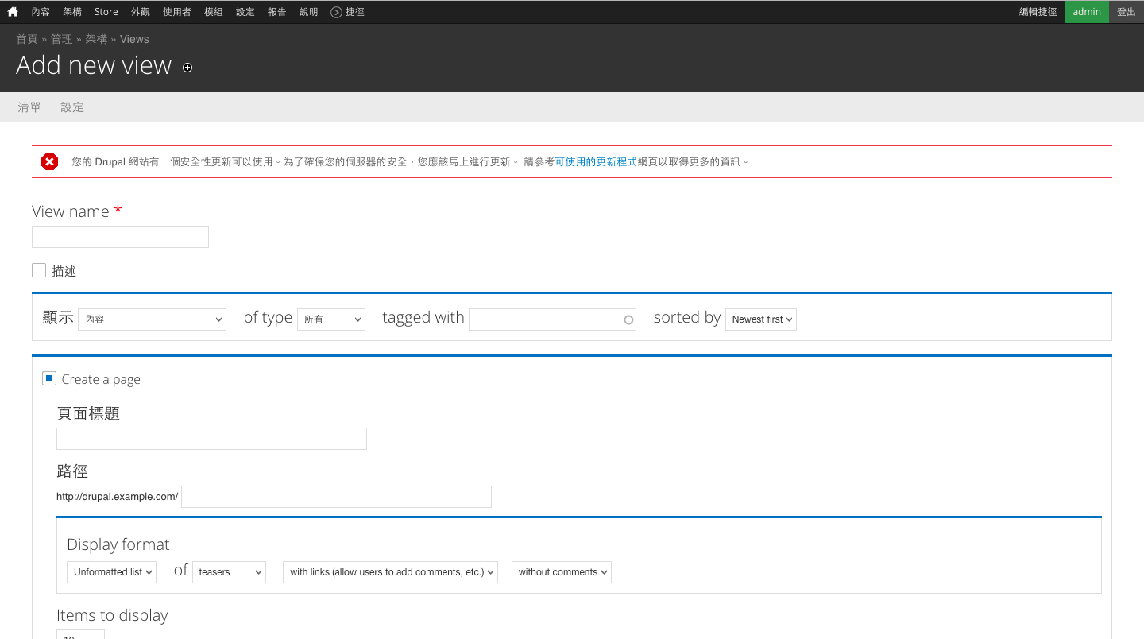Go to 架構 in the breadcrumb
The height and width of the screenshot is (639, 1144).
tap(96, 39)
